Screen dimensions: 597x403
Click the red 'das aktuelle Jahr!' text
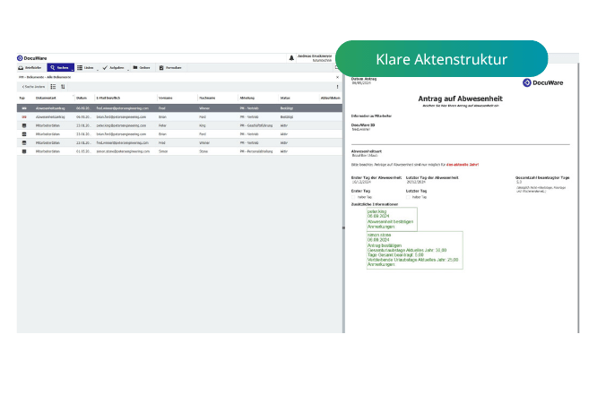pyautogui.click(x=463, y=165)
